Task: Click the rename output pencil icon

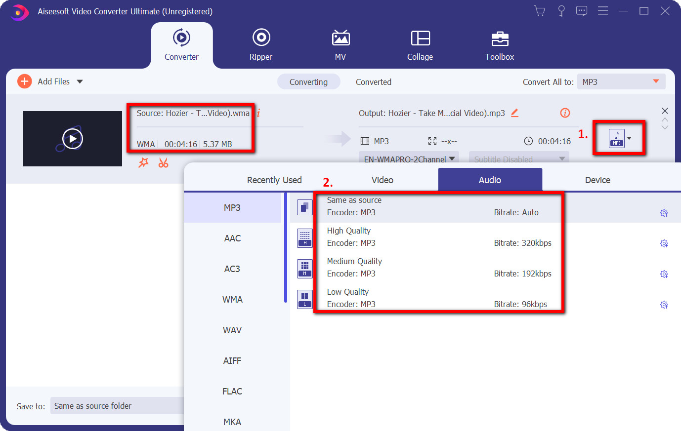Action: 514,113
